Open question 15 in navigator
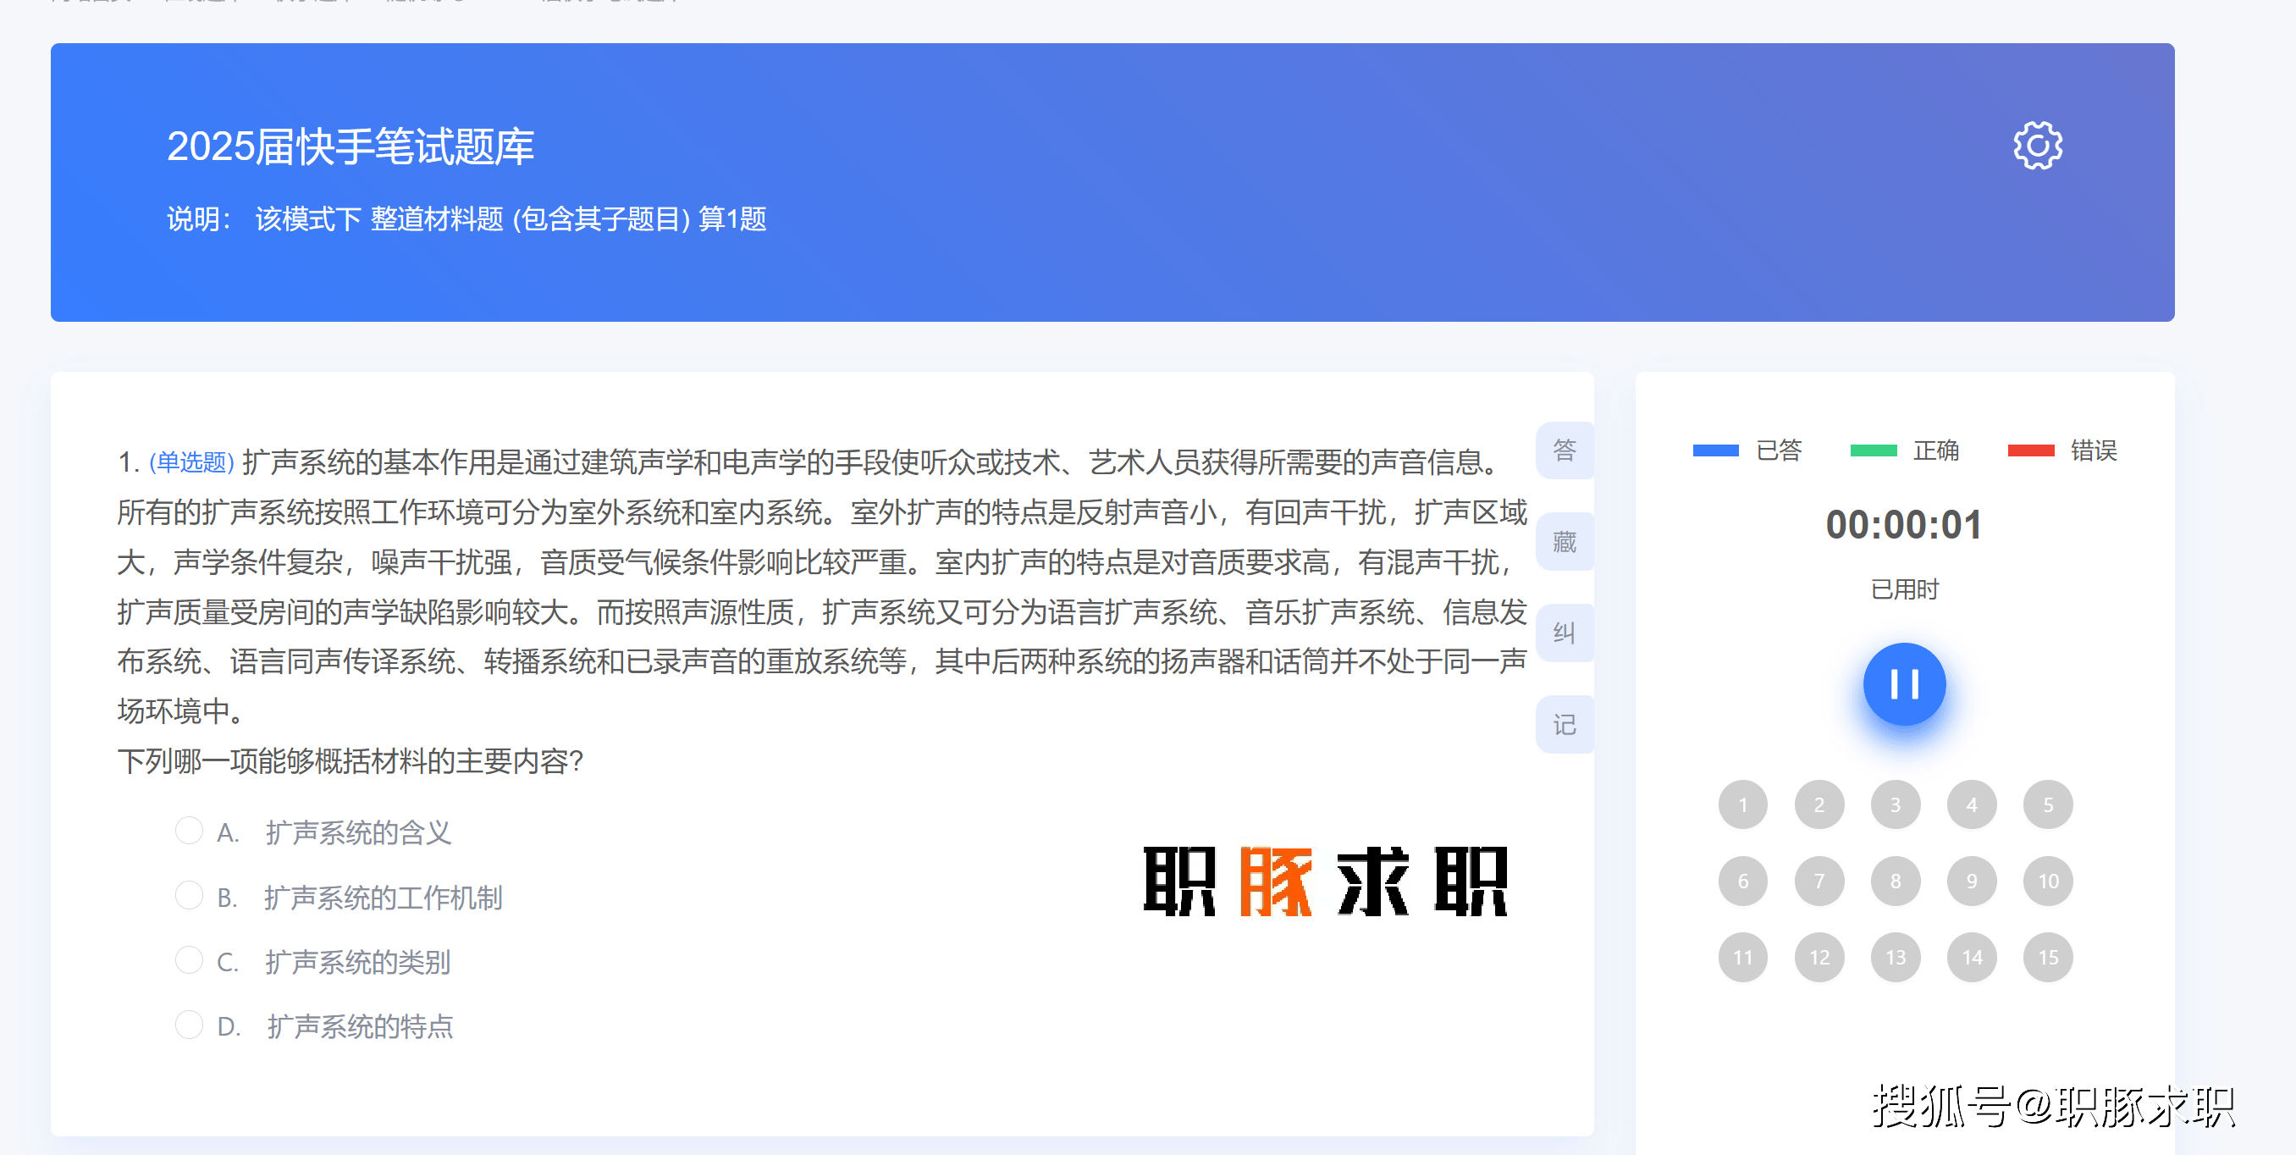Viewport: 2296px width, 1155px height. coord(2047,957)
